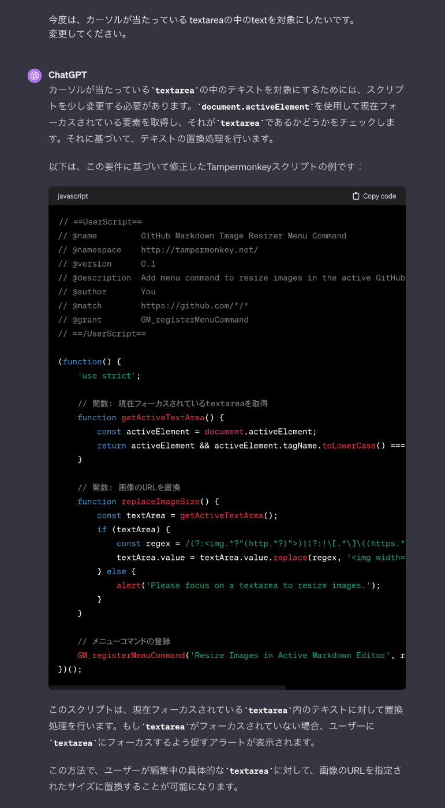The image size is (445, 808).
Task: Click the 'ChatGPT' sender name
Action: (x=68, y=75)
